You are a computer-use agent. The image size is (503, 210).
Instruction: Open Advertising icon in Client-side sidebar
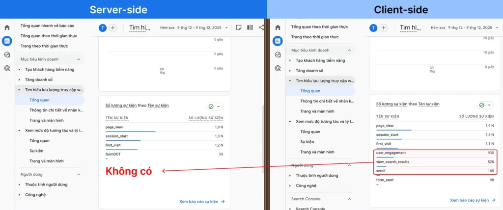pos(278,68)
